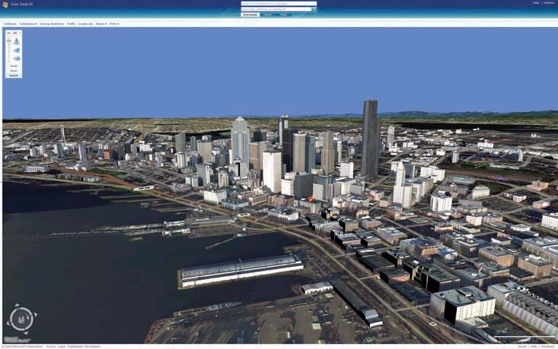Select the bottom tilt view icon
This screenshot has height=349, width=558.
click(17, 58)
